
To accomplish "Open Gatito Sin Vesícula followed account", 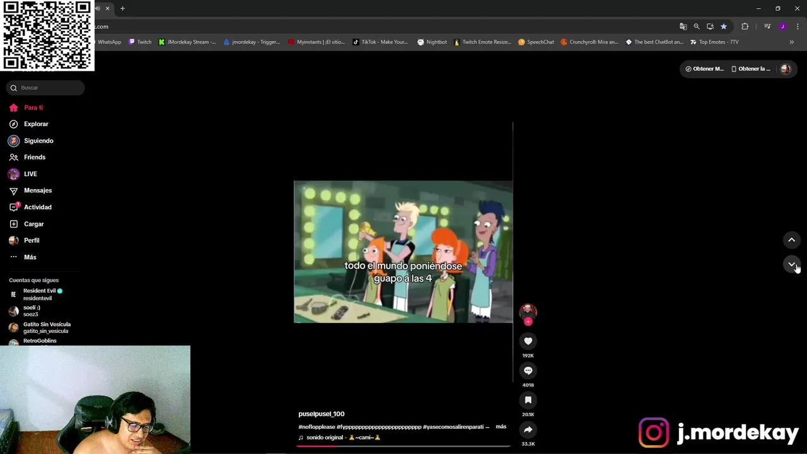I will pos(39,328).
